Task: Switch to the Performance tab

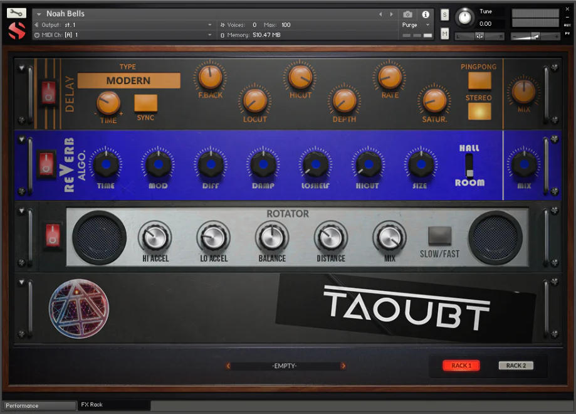Action: (x=39, y=406)
